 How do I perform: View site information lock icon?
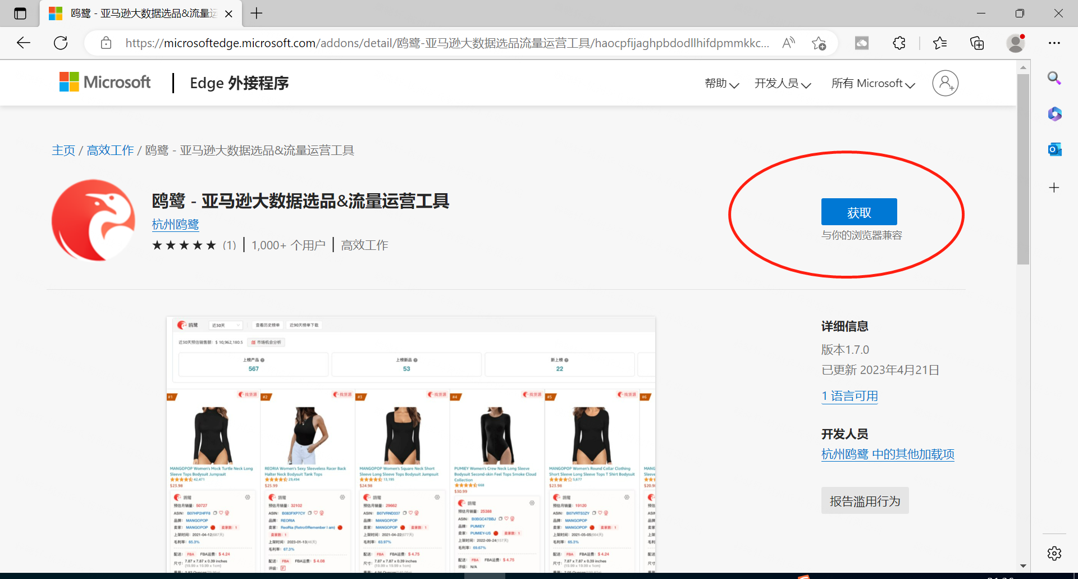106,43
